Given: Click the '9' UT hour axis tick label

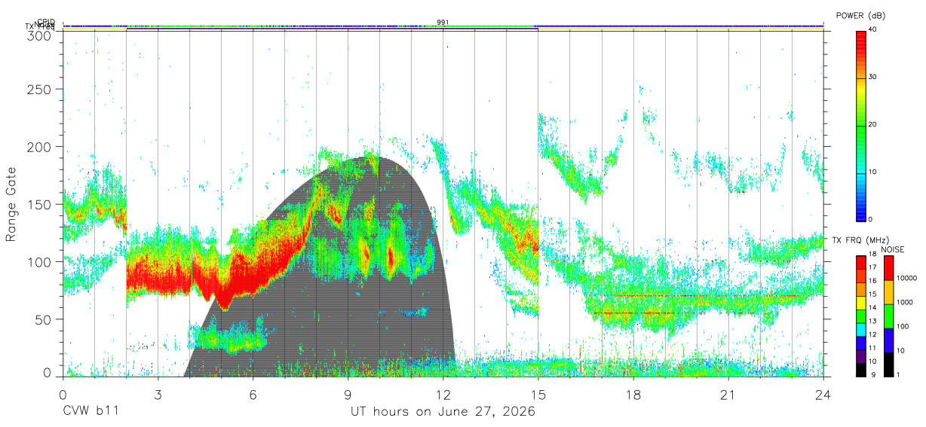Looking at the screenshot, I should coord(348,395).
